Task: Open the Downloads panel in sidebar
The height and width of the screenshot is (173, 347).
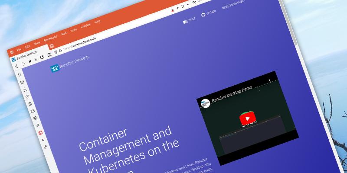Action: [24, 89]
